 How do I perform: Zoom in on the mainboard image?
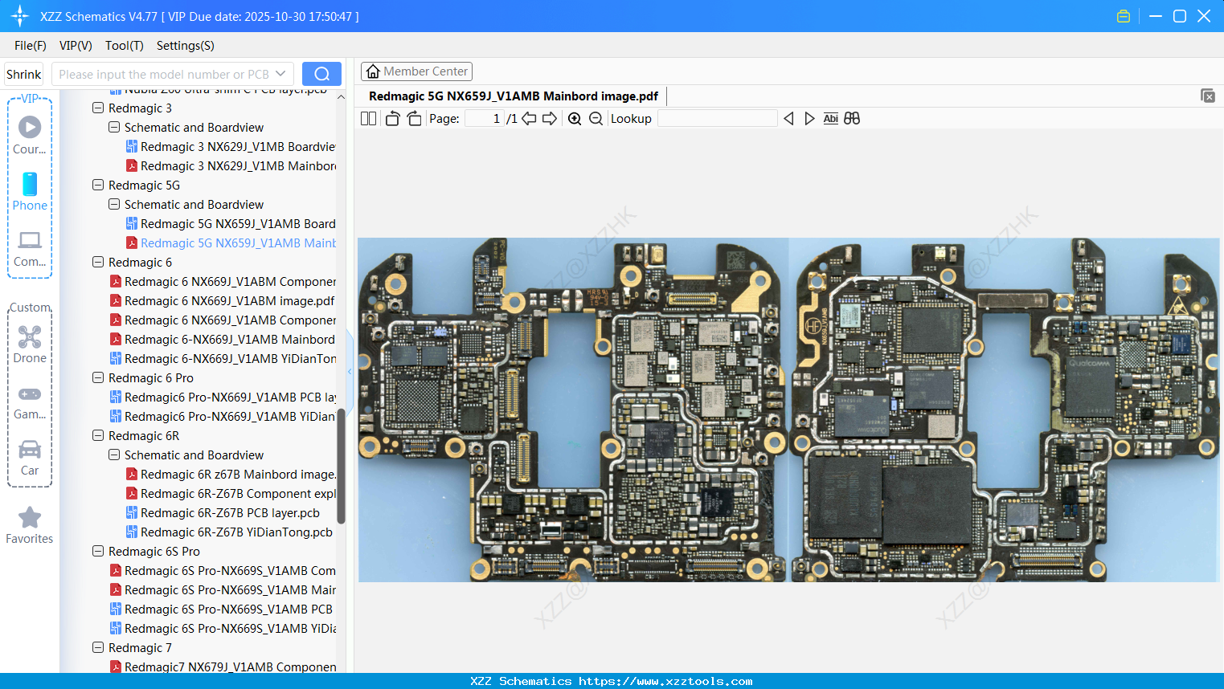tap(574, 118)
